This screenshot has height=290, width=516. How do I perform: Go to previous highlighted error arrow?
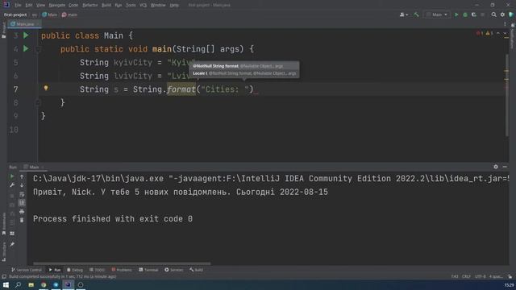pyautogui.click(x=498, y=33)
